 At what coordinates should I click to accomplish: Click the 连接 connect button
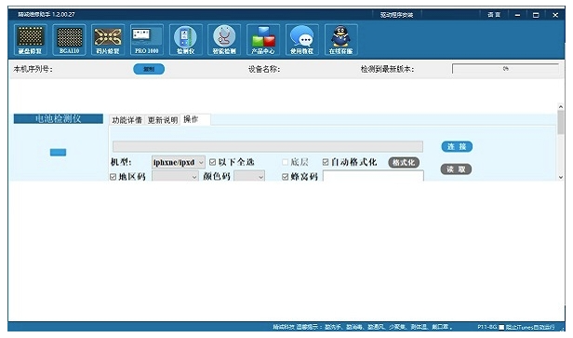click(x=457, y=147)
